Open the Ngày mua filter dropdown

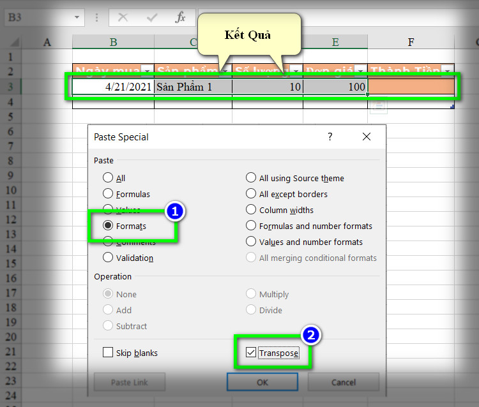tap(148, 71)
